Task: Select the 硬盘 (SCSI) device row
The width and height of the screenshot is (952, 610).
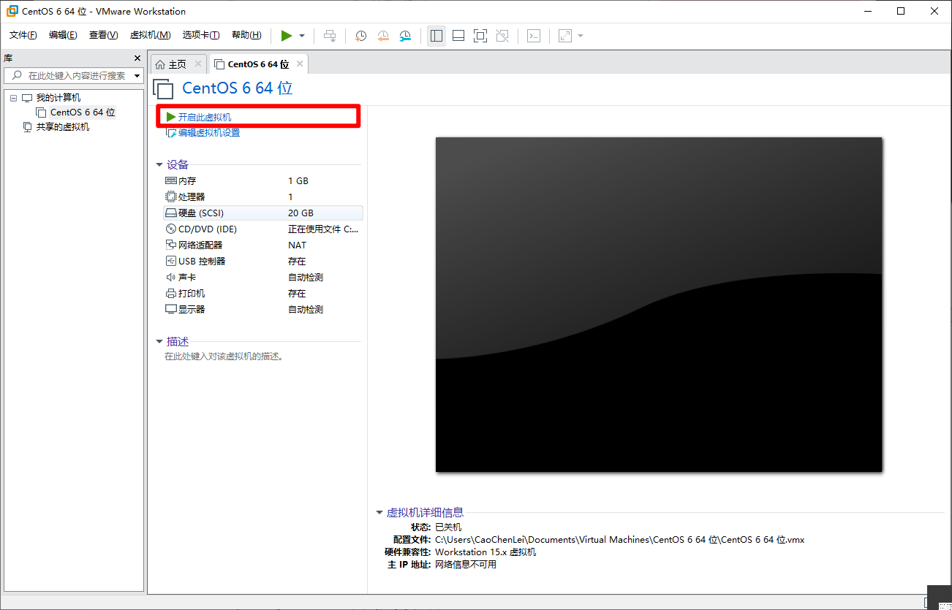Action: (x=262, y=213)
